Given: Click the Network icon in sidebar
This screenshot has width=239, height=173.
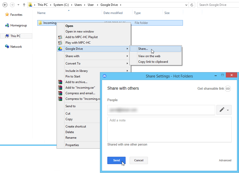Looking at the screenshot, I should pos(7,46).
